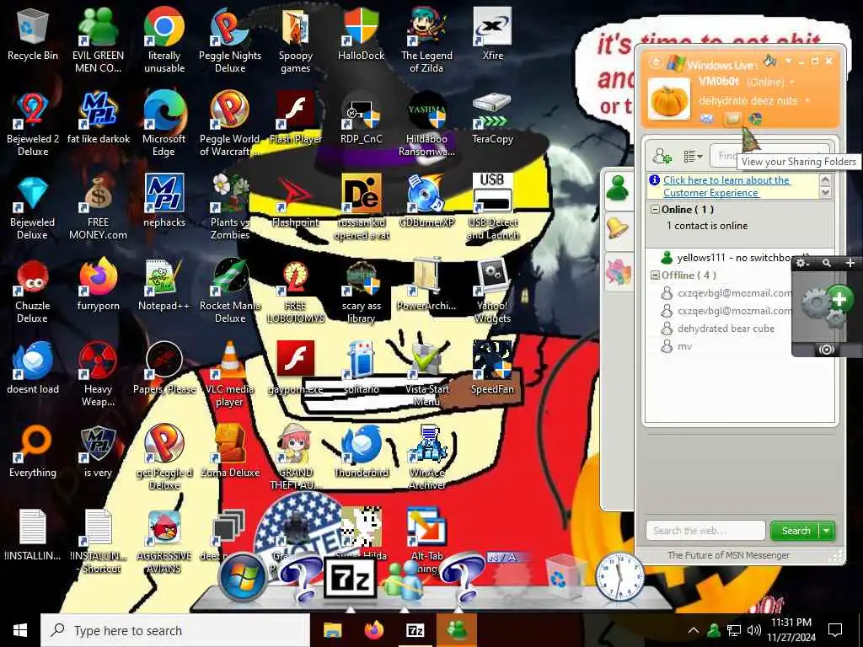Open the EVIL GREEN MEN CO shortcut

[98, 40]
